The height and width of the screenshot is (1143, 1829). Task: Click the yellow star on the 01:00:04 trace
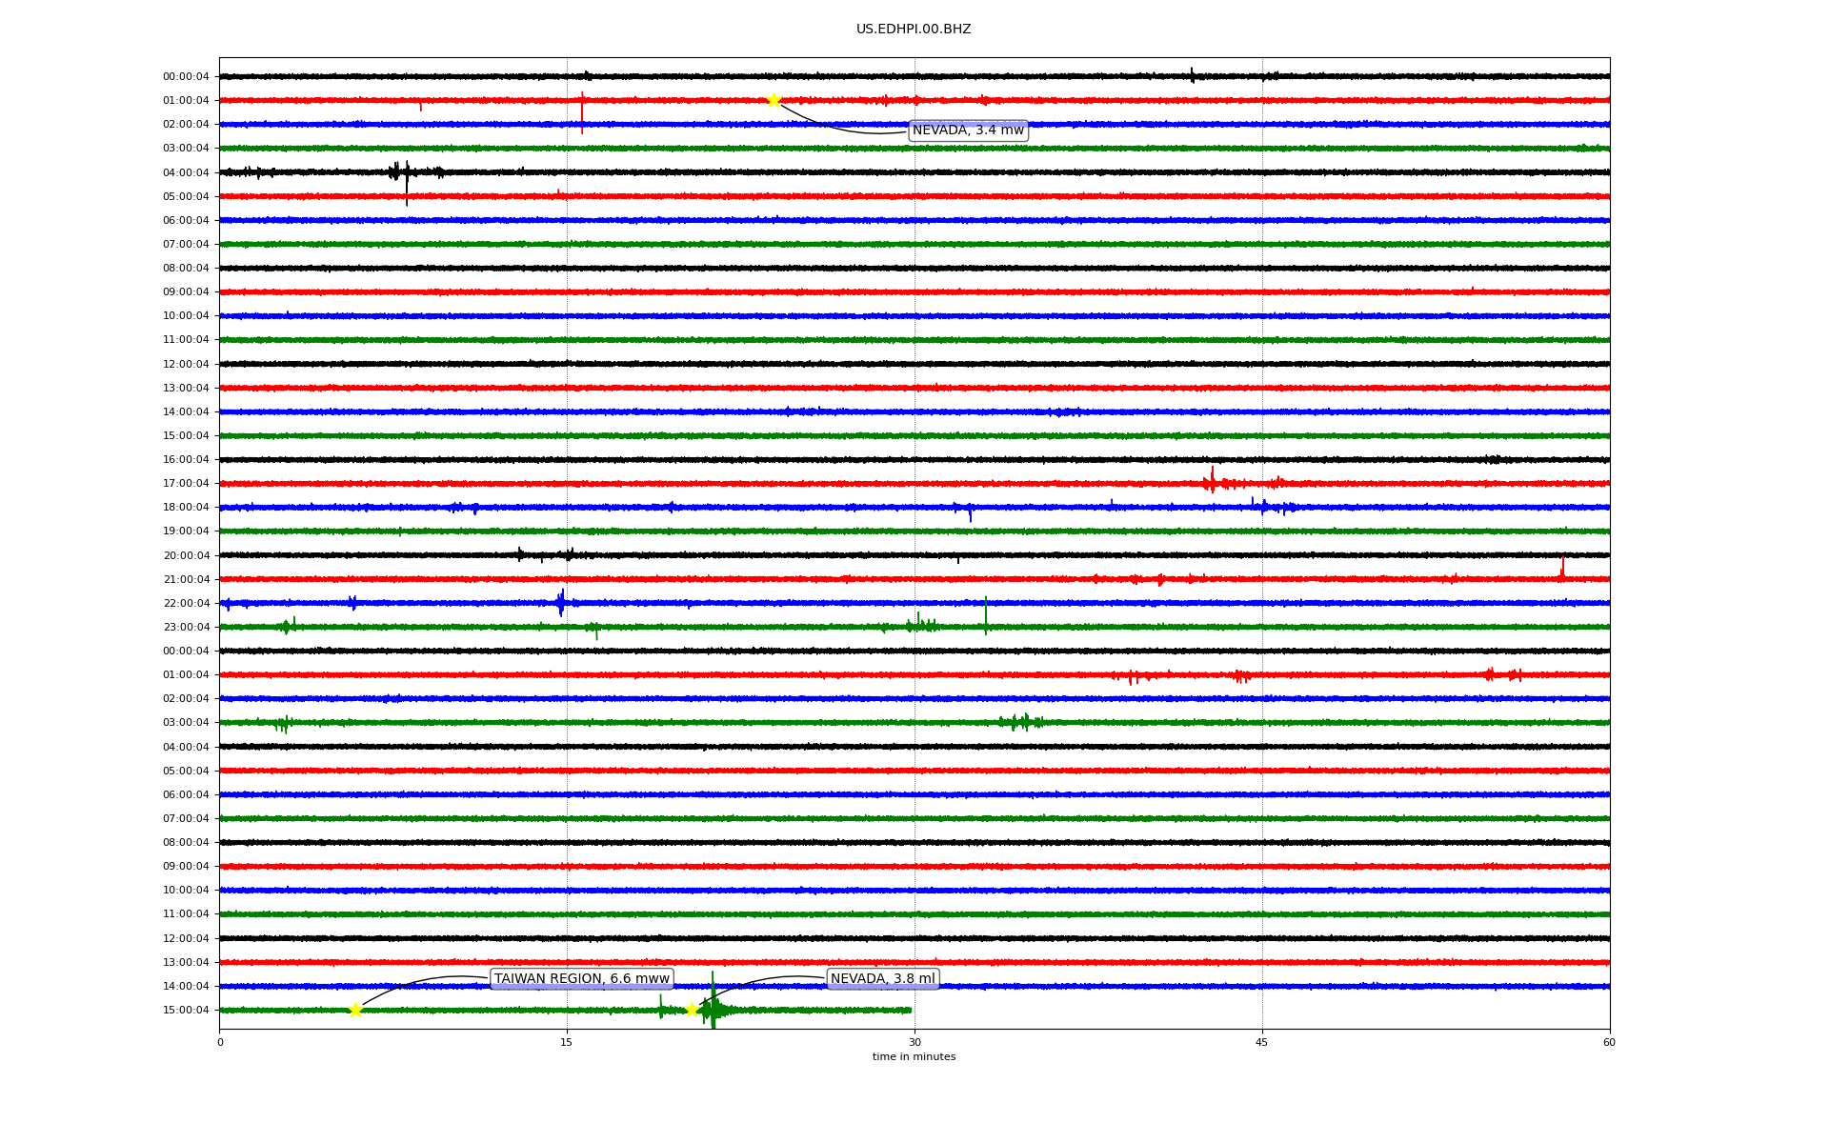pyautogui.click(x=774, y=100)
